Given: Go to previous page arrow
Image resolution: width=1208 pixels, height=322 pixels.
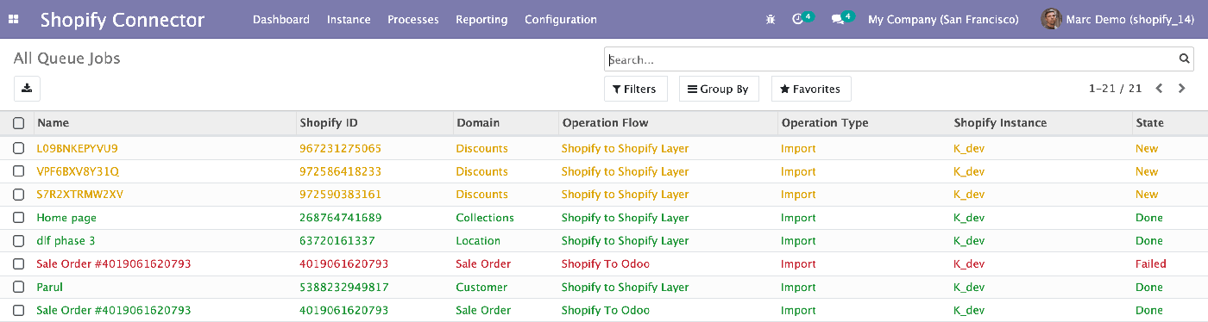Looking at the screenshot, I should 1160,88.
